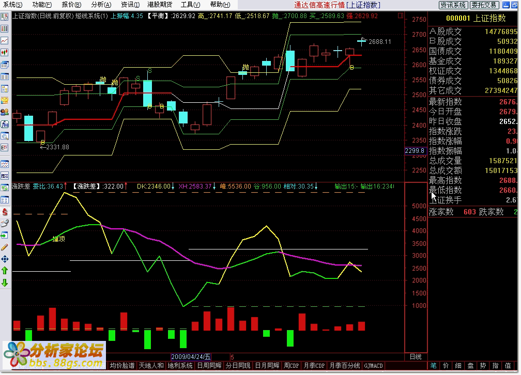Click the magnifier search icon
Viewport: 521px width, 375px height.
(x=5, y=136)
